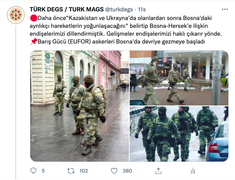Image resolution: width=235 pixels, height=180 pixels.
Task: Click the retweet count 102
Action: (84, 171)
